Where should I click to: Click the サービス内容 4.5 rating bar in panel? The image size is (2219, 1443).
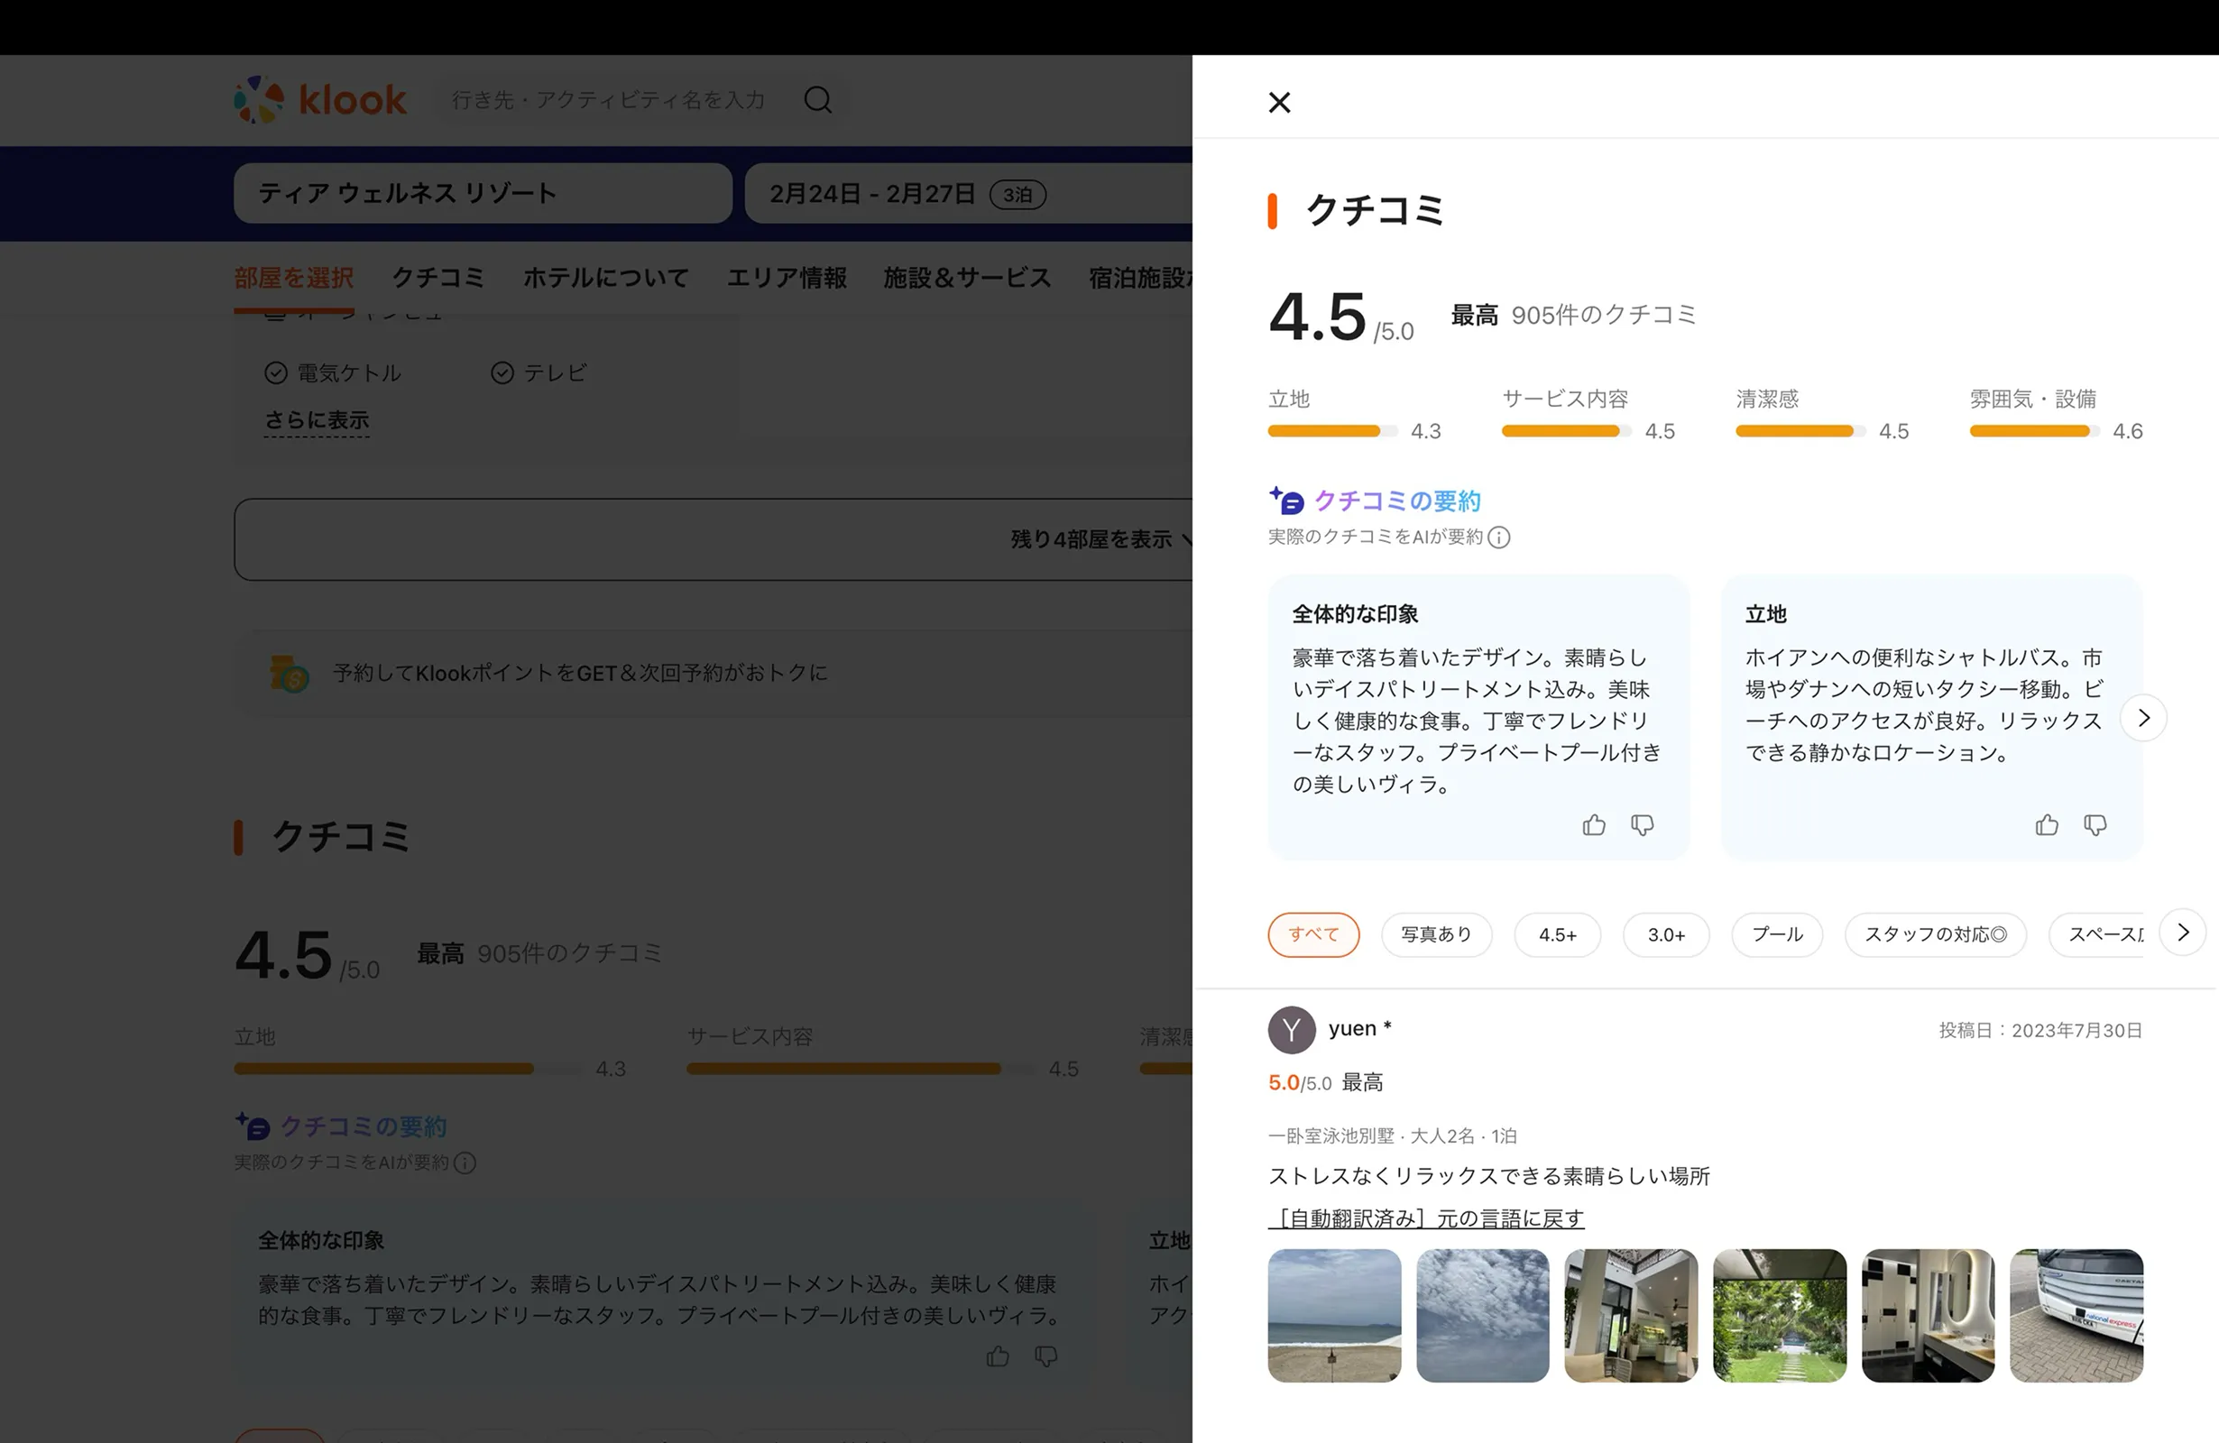point(1566,431)
